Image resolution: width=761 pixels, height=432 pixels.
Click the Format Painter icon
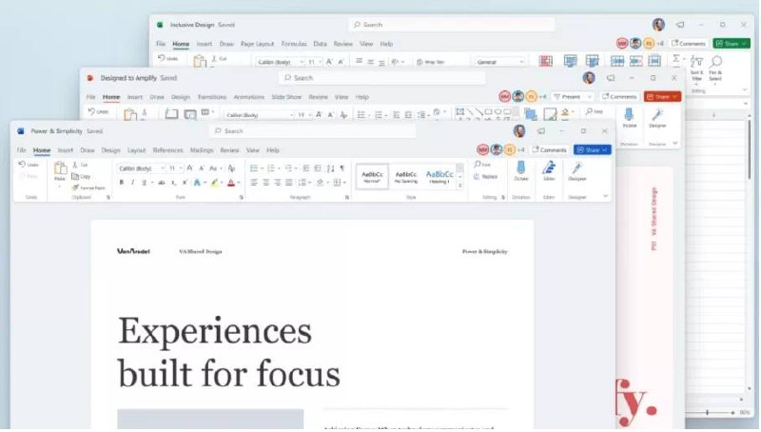click(x=75, y=187)
